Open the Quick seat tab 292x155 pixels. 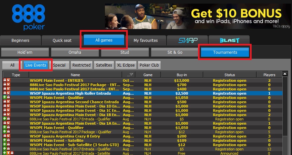point(62,41)
